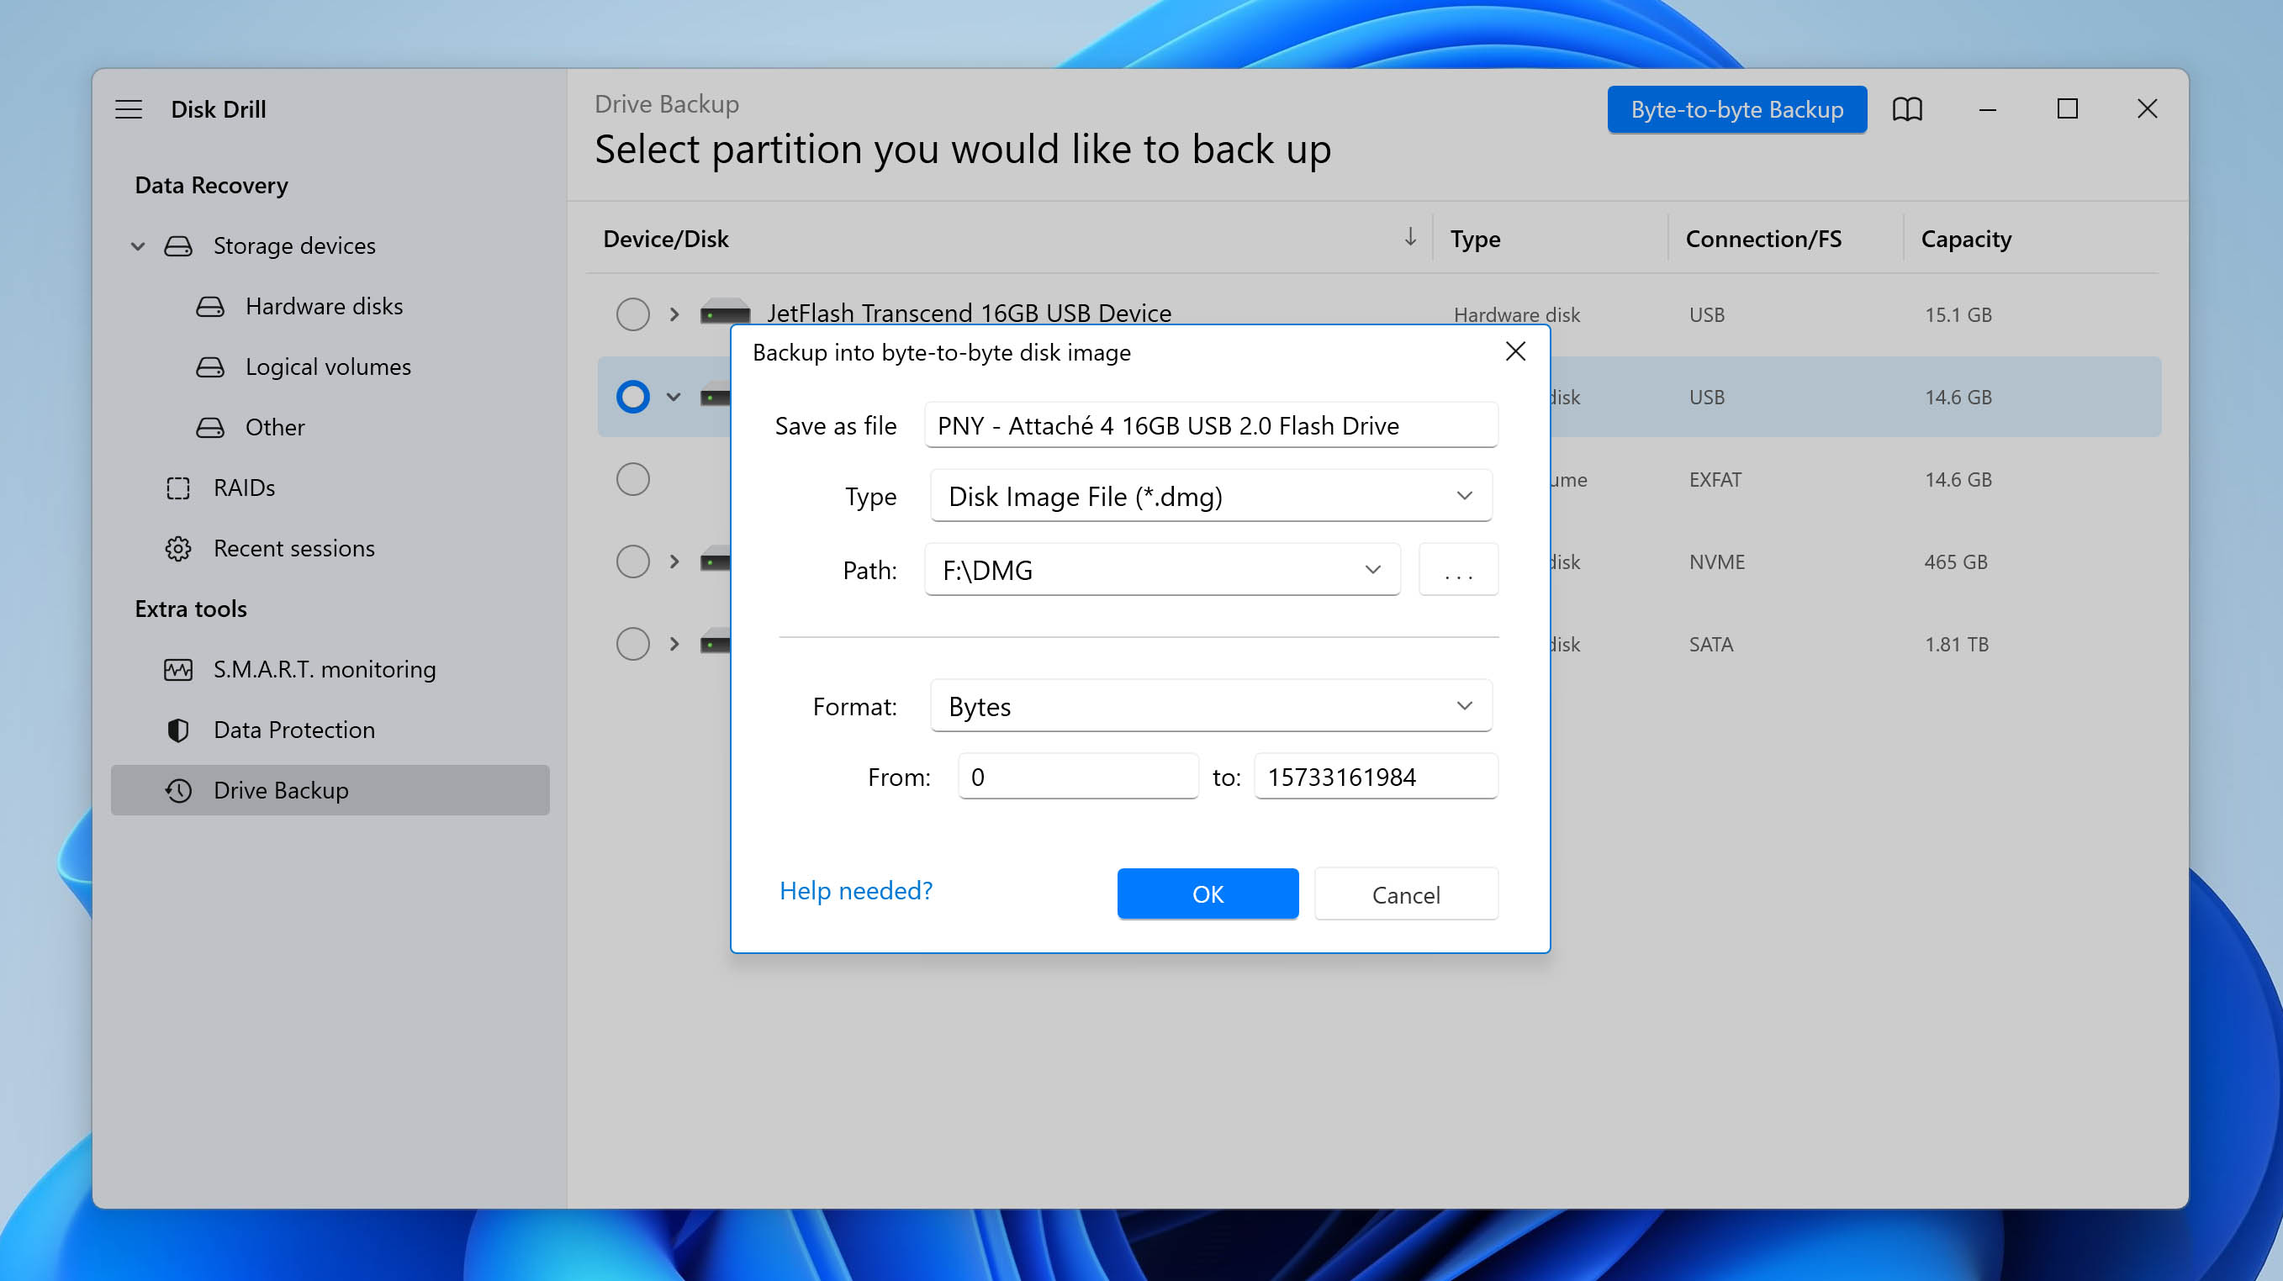Image resolution: width=2283 pixels, height=1281 pixels.
Task: Select the JetFlash Transcend device radio button
Action: (632, 314)
